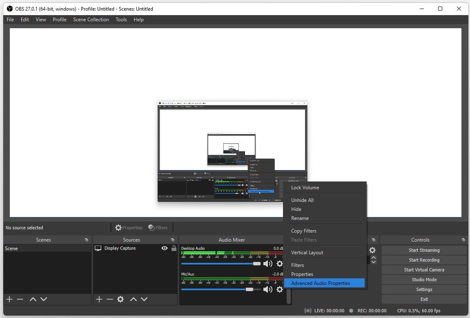Hide Display Capture using eye icon
The height and width of the screenshot is (318, 470).
click(165, 248)
